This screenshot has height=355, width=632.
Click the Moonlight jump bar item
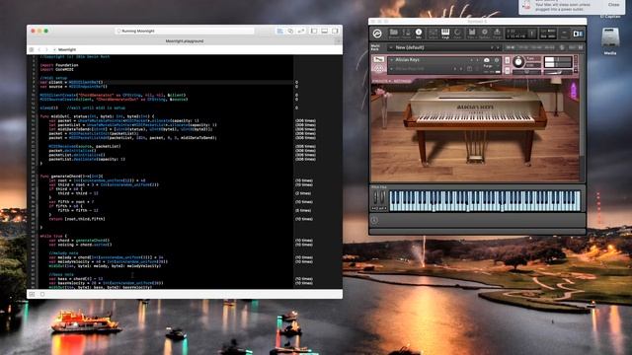click(x=67, y=49)
